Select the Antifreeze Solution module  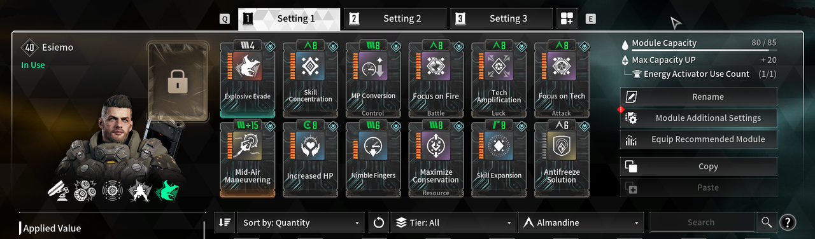[x=562, y=158]
